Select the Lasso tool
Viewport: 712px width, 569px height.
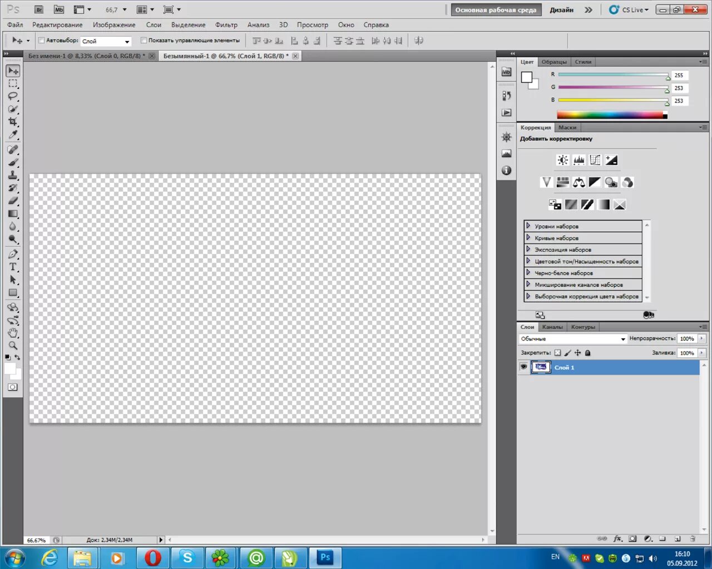pos(13,96)
